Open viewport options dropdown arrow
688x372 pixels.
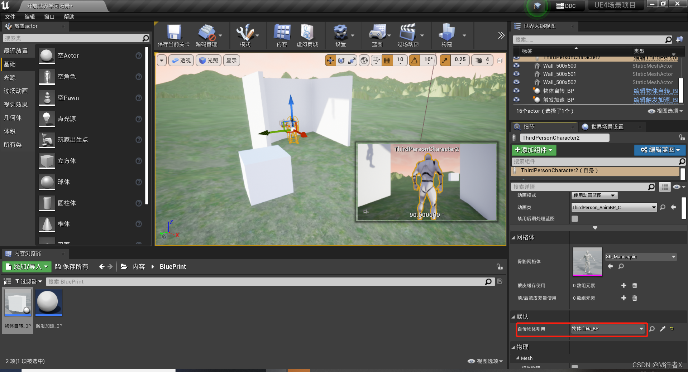162,61
